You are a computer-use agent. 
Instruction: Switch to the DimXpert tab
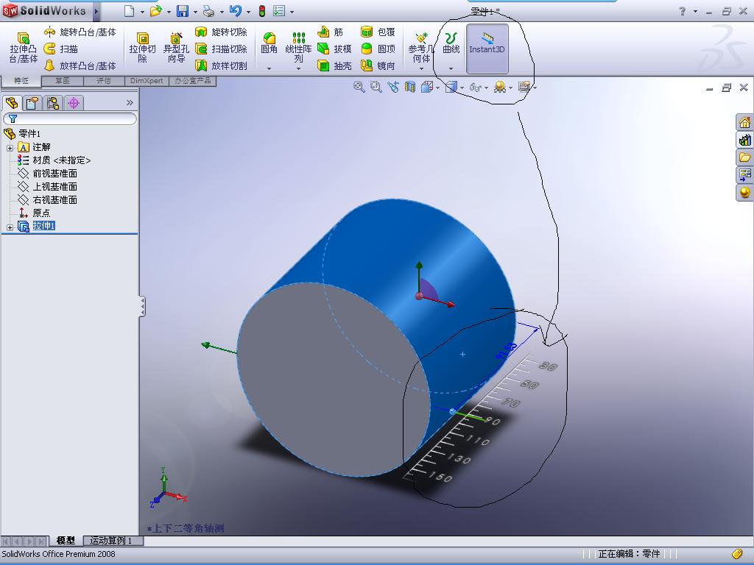click(147, 81)
